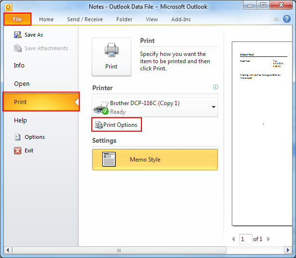Viewport: 296px width, 258px height.
Task: Click the Exit label in sidebar
Action: pyautogui.click(x=29, y=150)
